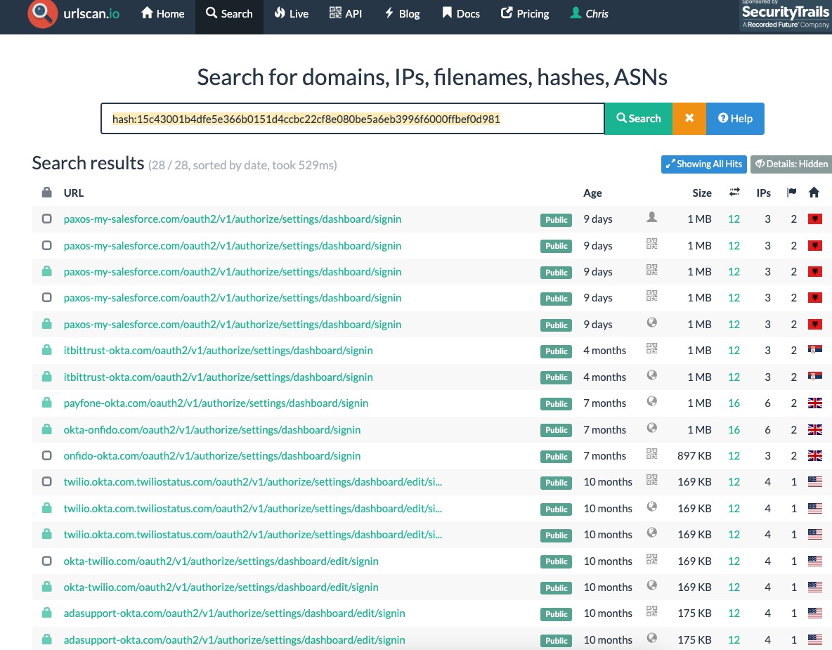Click the green Search button
Image resolution: width=832 pixels, height=650 pixels.
point(638,118)
